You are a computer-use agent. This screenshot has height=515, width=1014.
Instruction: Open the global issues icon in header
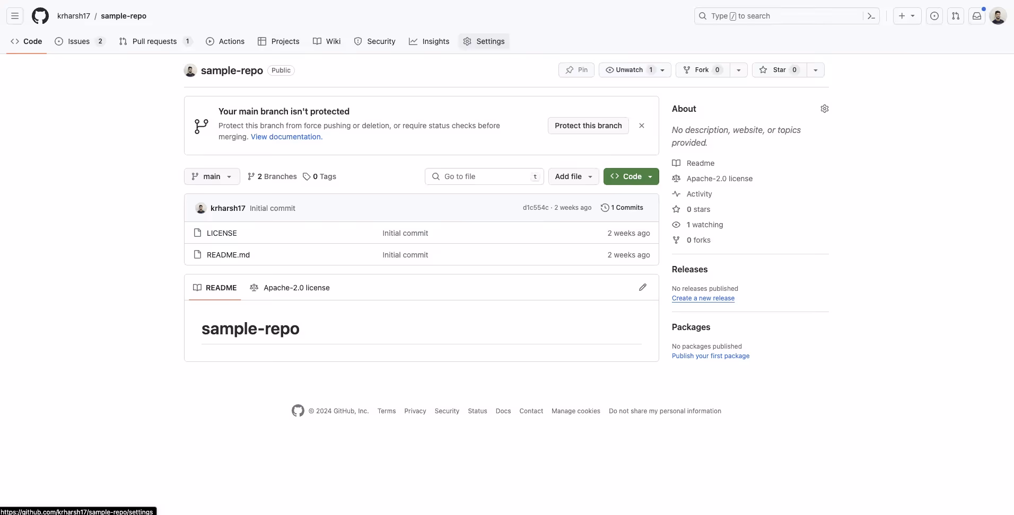tap(934, 16)
